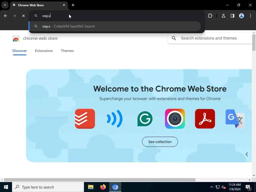Click the network tray icon
The width and height of the screenshot is (256, 192).
point(218,187)
